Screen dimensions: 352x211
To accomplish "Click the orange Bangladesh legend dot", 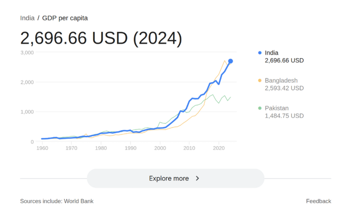I will (260, 80).
